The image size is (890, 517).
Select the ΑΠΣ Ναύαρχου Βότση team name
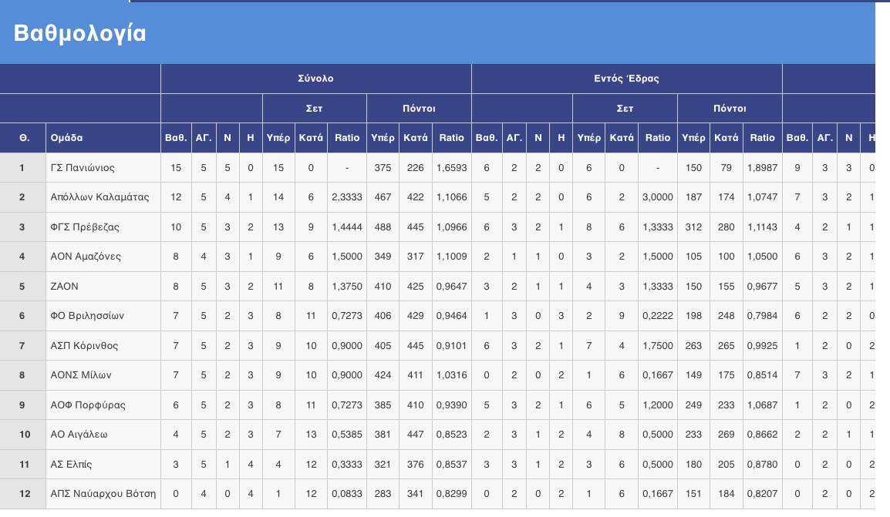[x=103, y=494]
